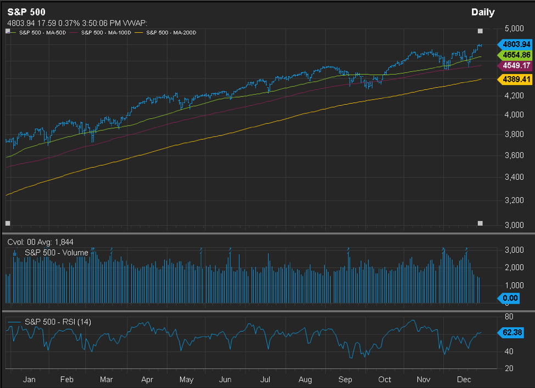Click the quote line with 3:50:06 PM VWAP
This screenshot has height=388, width=535.
coord(77,23)
